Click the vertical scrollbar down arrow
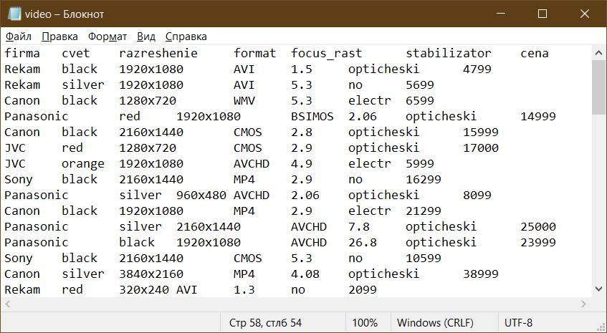 point(598,289)
